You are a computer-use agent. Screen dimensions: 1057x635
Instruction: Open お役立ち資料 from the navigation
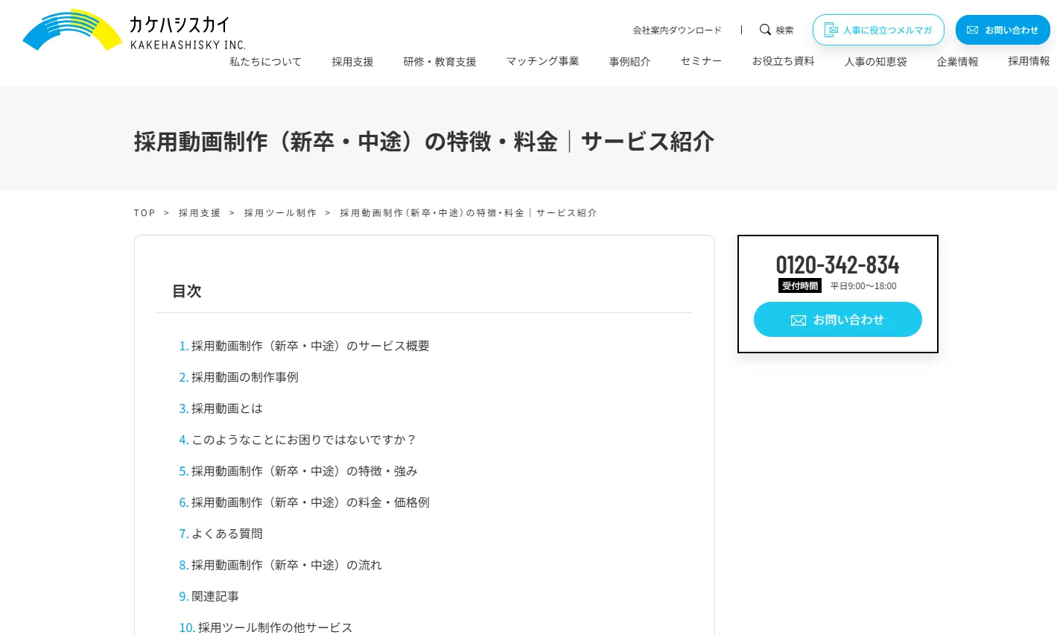pyautogui.click(x=783, y=62)
